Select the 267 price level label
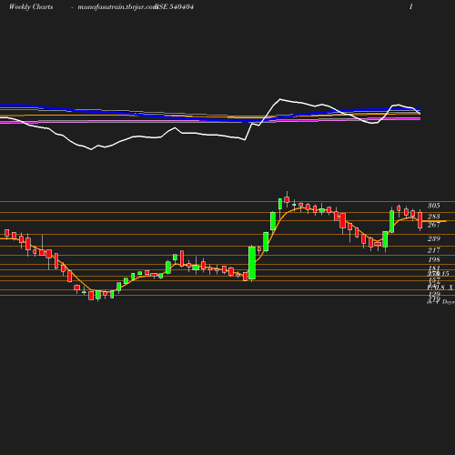The image size is (455, 455). 434,225
